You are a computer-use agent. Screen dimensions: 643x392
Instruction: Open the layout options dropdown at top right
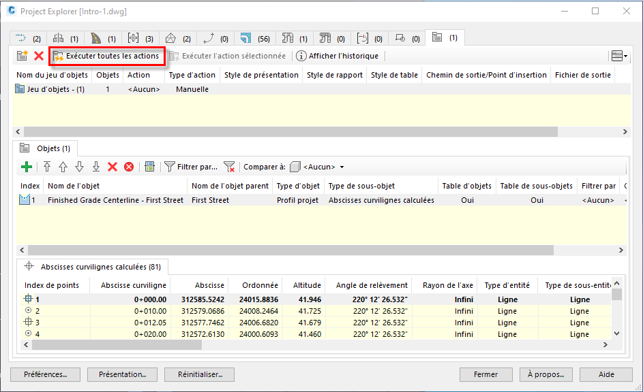pos(619,56)
